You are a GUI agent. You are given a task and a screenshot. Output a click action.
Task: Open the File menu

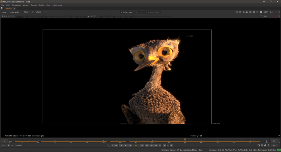click(3, 5)
